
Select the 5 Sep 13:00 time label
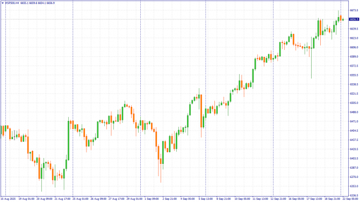205,199
